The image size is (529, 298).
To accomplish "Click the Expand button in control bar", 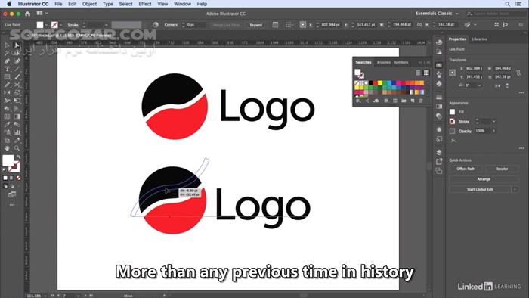I will (x=255, y=25).
